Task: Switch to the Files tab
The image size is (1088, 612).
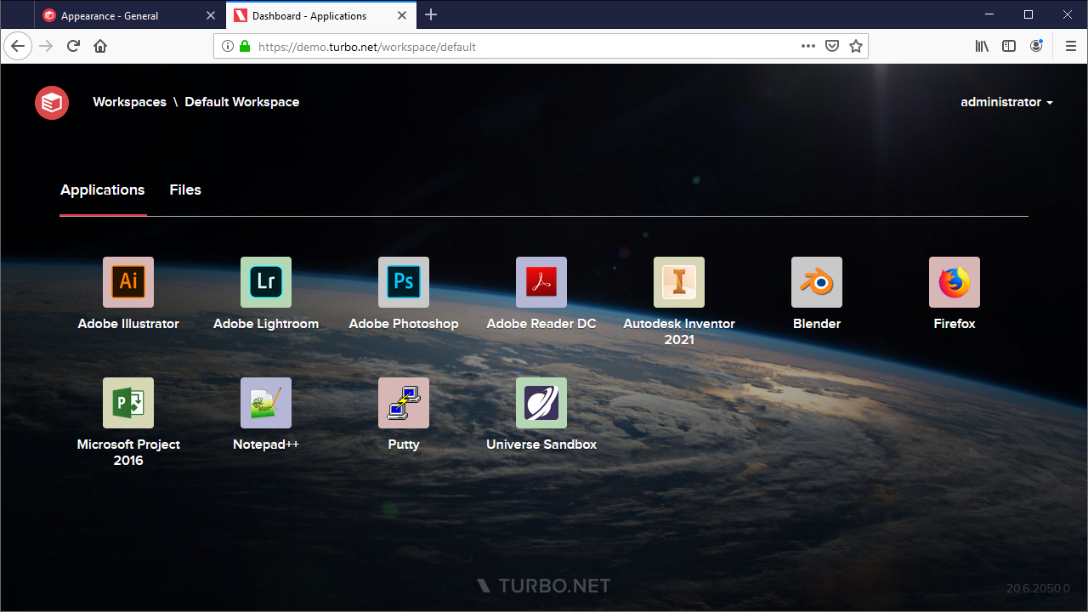Action: pos(184,190)
